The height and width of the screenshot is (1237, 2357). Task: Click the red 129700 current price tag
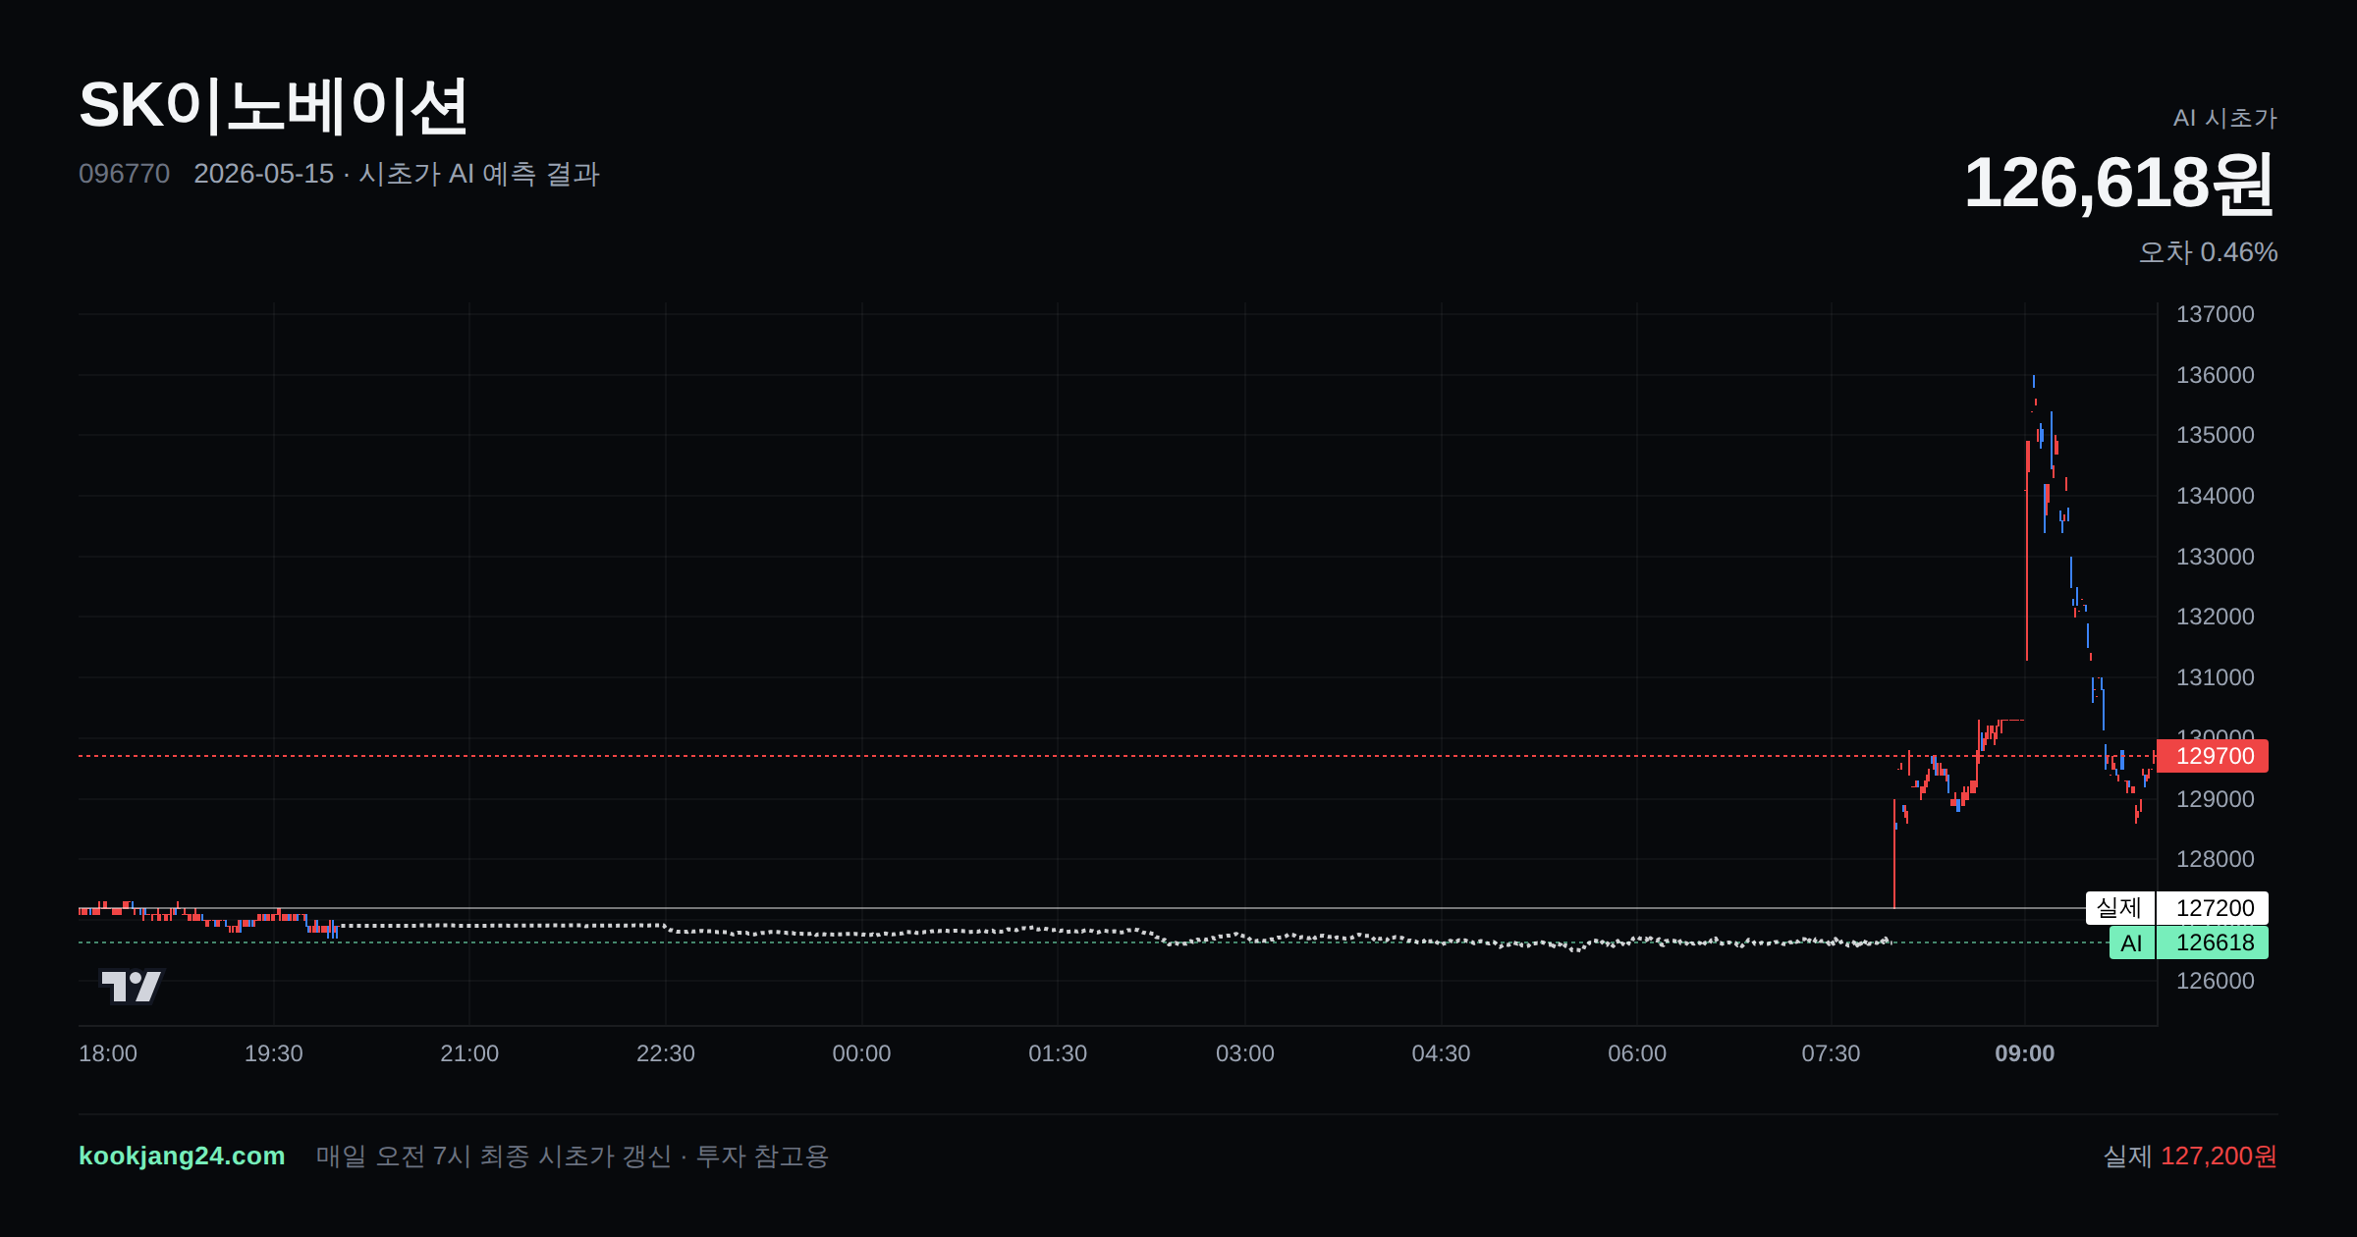[x=2213, y=756]
